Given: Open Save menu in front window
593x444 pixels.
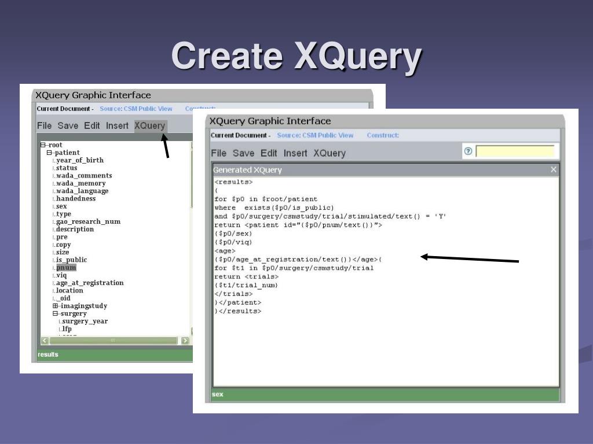Looking at the screenshot, I should pos(244,153).
